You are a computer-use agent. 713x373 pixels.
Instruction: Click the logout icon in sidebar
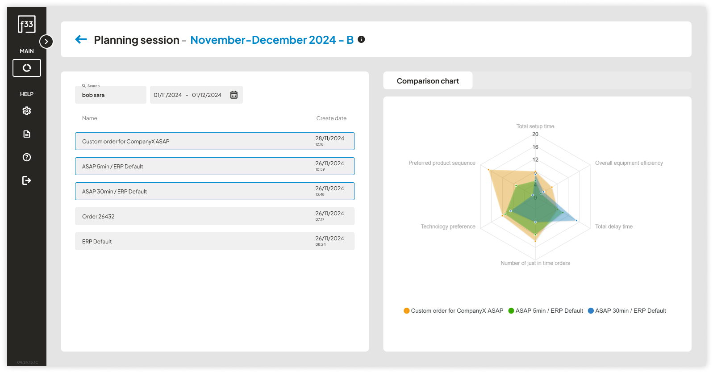click(27, 180)
